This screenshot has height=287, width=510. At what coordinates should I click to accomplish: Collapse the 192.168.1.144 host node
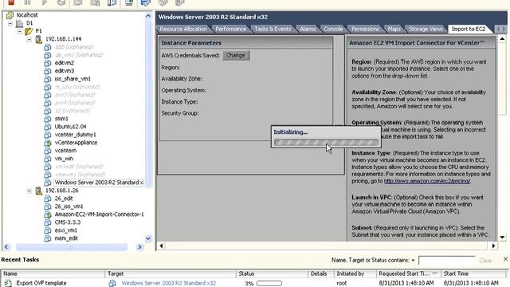click(29, 39)
